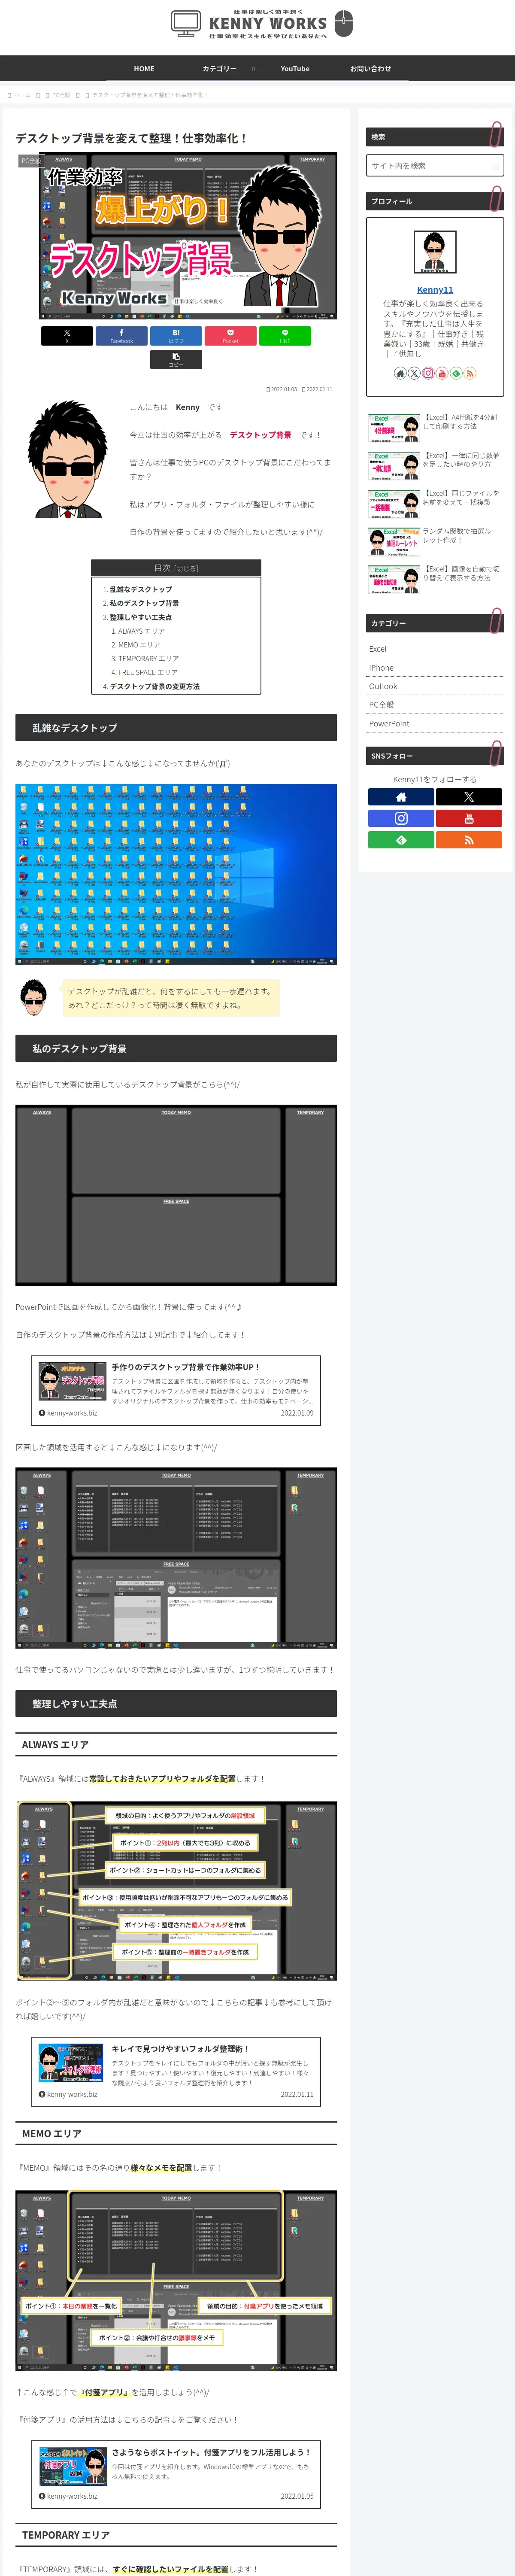Jump to TEMPORARY エリア from the contents
This screenshot has width=515, height=2576.
[x=148, y=659]
